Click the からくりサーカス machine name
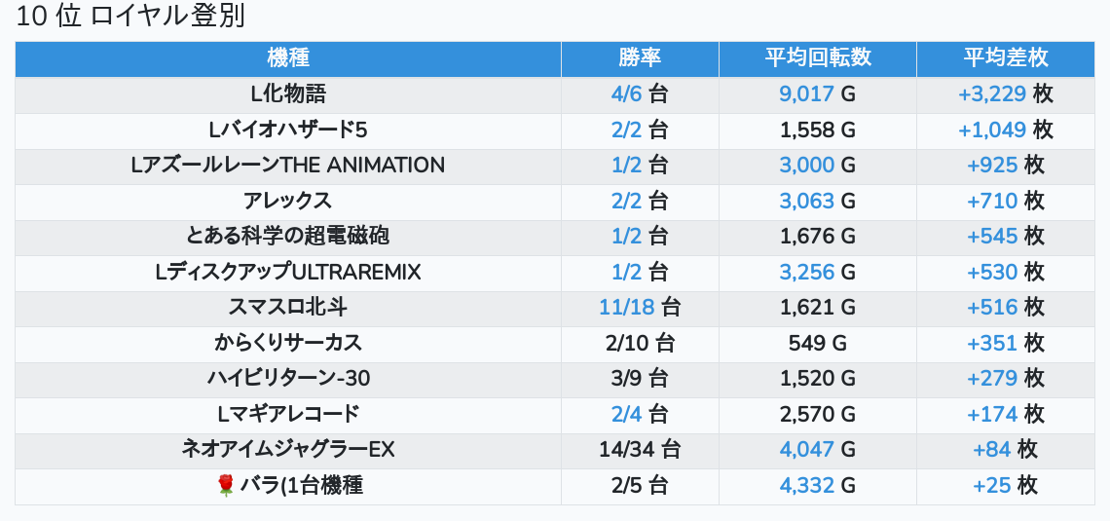 [287, 343]
